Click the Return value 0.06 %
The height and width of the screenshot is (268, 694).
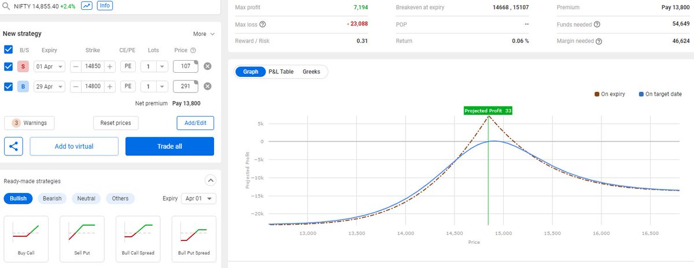pos(521,41)
